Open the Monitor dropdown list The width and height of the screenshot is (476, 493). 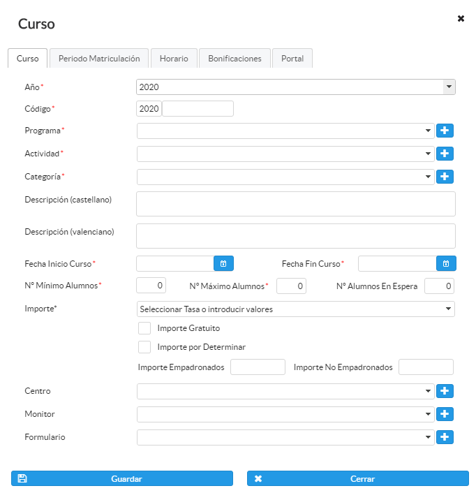tap(286, 414)
